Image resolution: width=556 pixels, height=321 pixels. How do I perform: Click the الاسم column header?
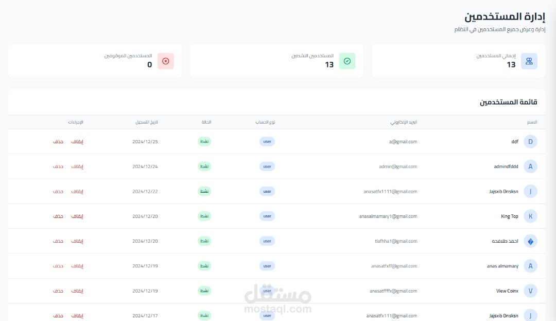[532, 122]
